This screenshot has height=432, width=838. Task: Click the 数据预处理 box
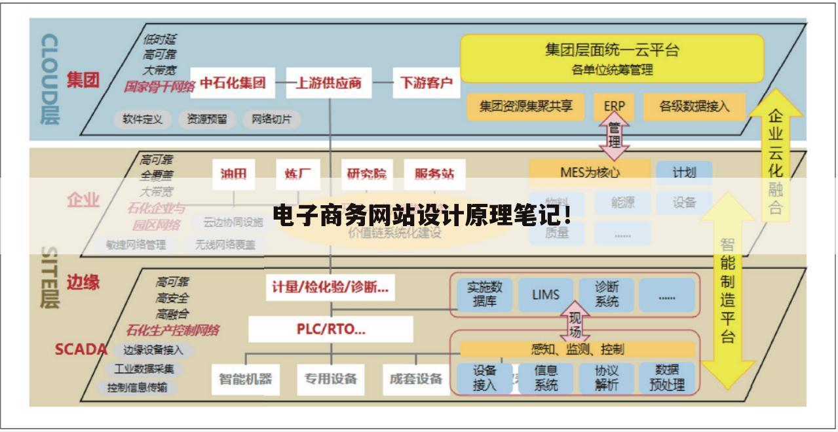coord(667,378)
